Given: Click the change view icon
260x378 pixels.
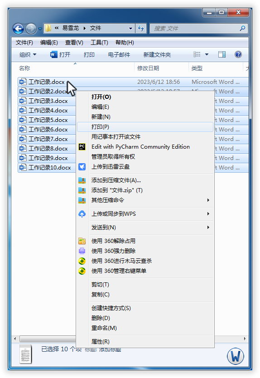Looking at the screenshot, I should pyautogui.click(x=197, y=54).
